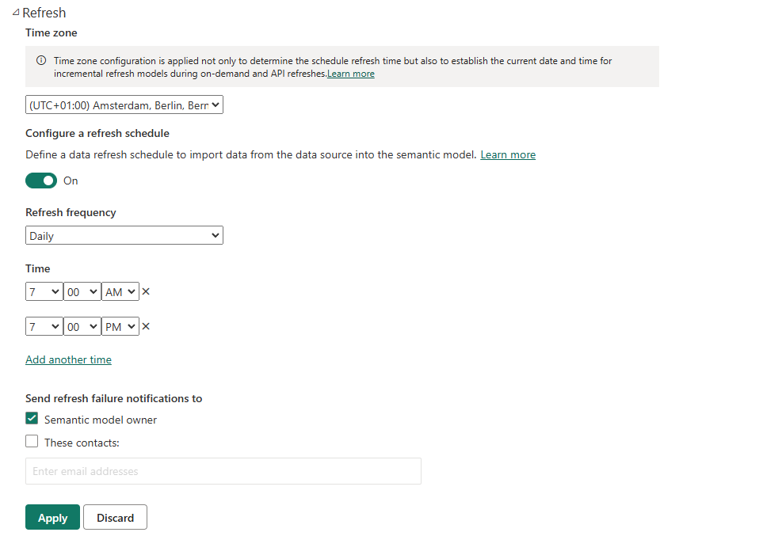Change the hour of the second refresh time
Image resolution: width=763 pixels, height=536 pixels.
click(44, 326)
